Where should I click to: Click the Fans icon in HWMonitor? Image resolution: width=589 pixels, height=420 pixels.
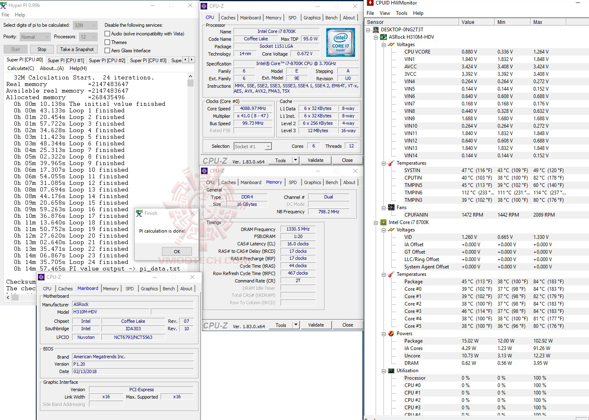tap(391, 208)
